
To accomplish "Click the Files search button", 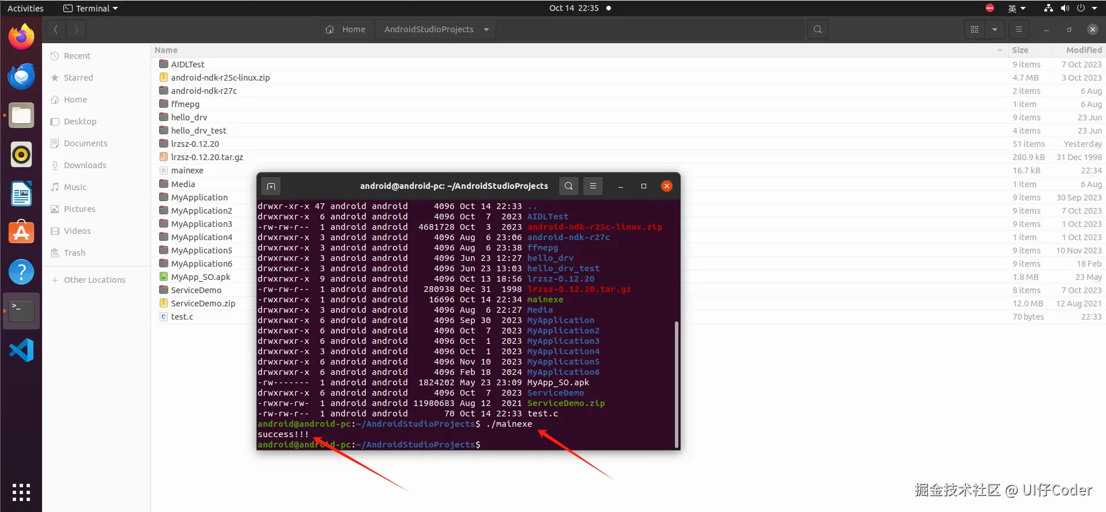I will click(x=817, y=29).
